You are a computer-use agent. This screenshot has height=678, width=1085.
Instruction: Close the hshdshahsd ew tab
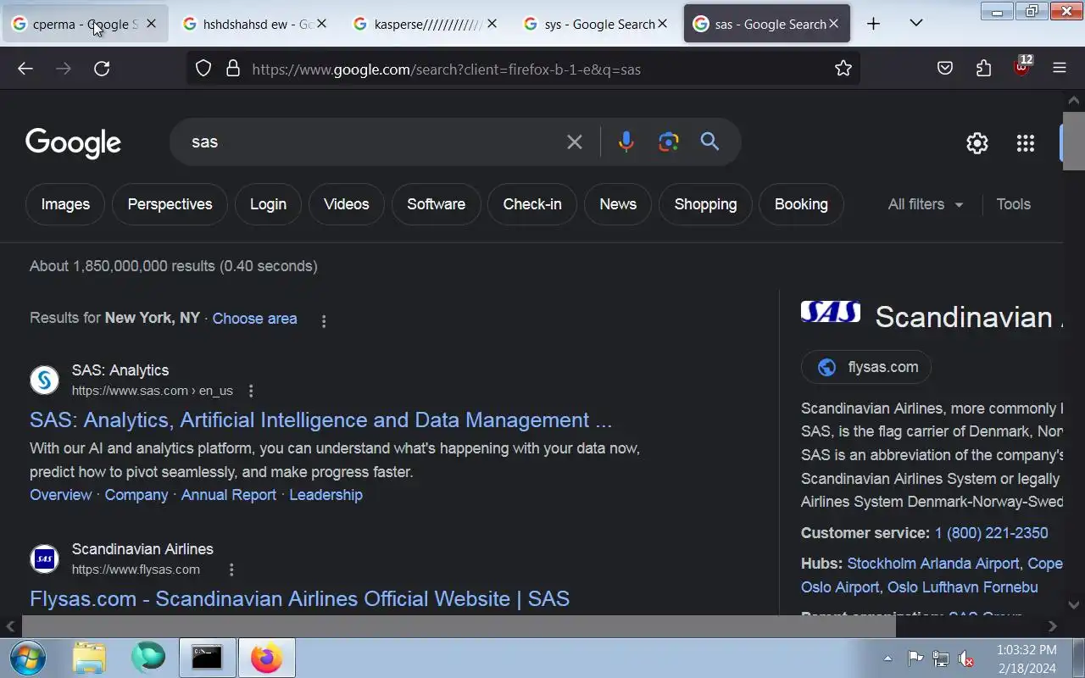[x=321, y=24]
